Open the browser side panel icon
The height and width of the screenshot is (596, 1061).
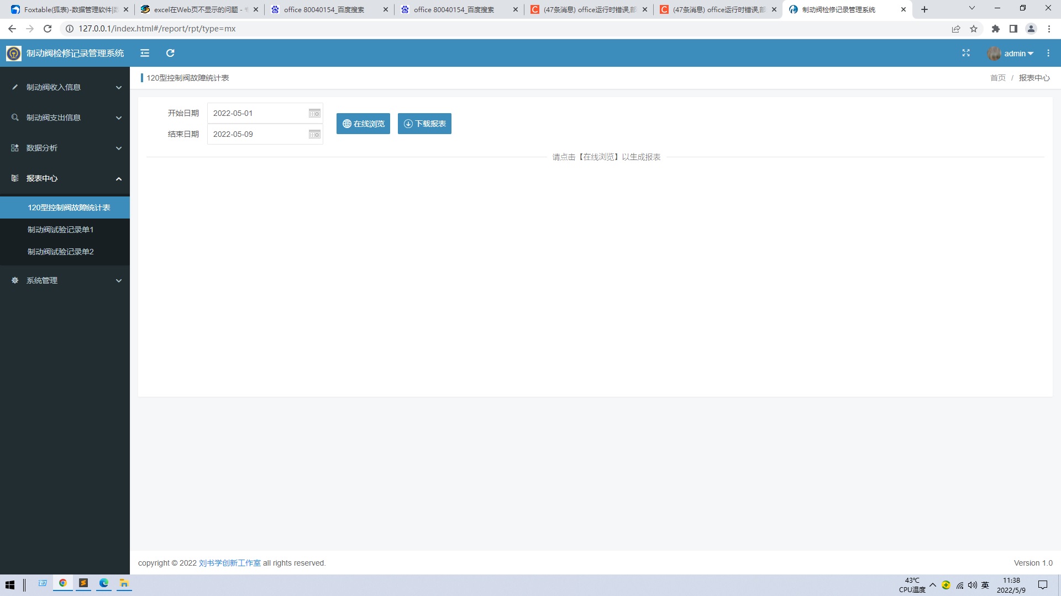pos(1013,29)
